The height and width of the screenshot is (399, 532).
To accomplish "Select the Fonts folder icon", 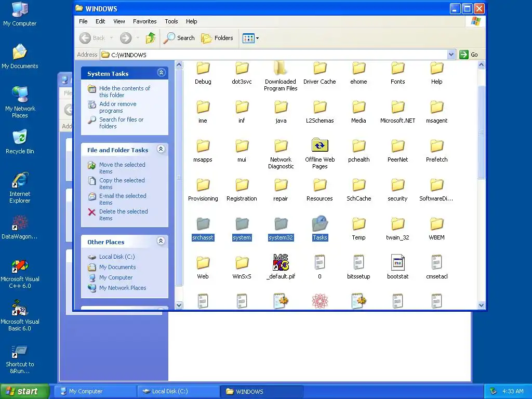I will (x=397, y=68).
